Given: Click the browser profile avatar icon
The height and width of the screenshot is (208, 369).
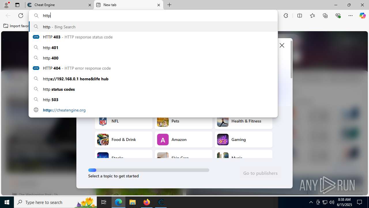Looking at the screenshot, I should pos(6,5).
